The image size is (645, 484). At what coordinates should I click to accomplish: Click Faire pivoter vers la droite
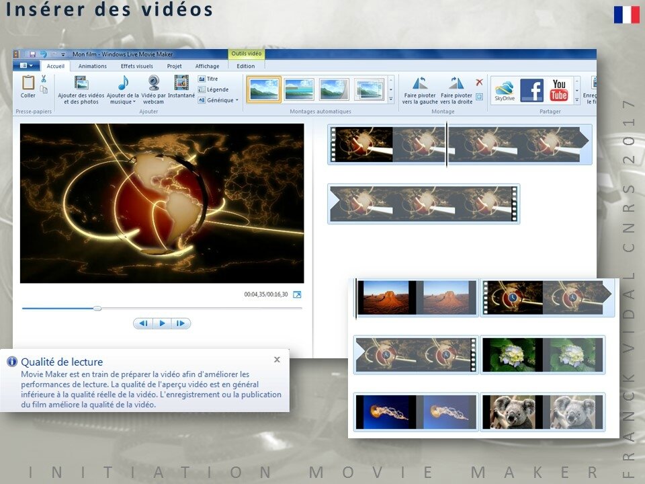pos(456,90)
